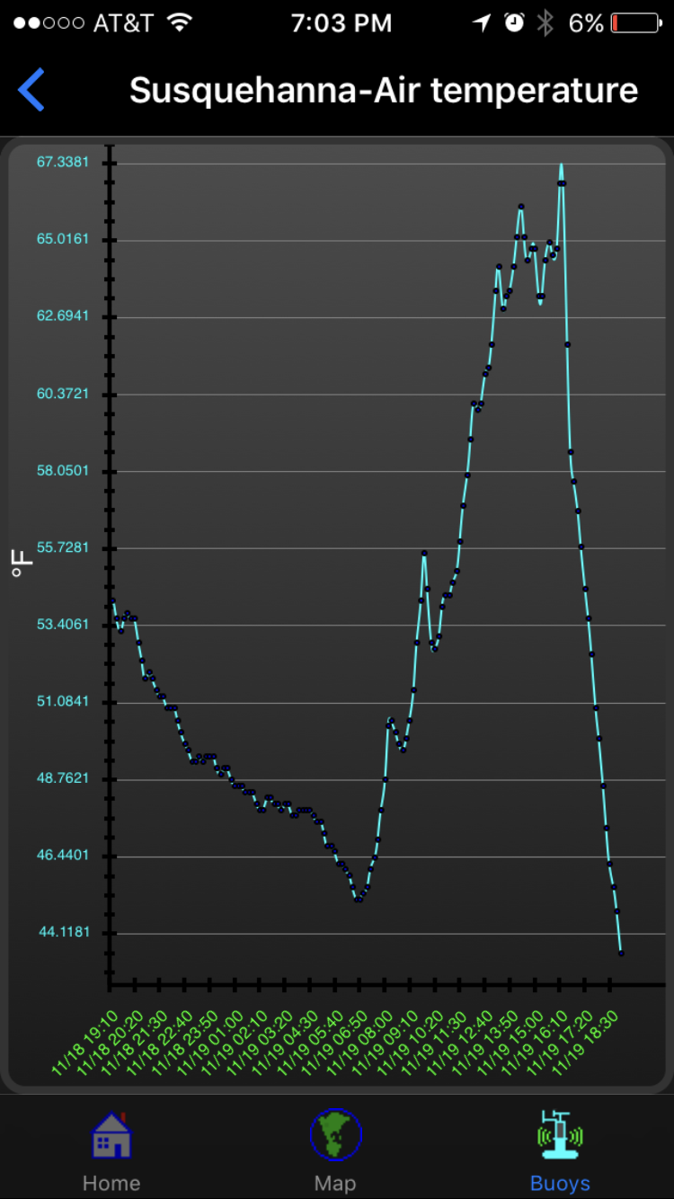The image size is (674, 1199).
Task: Tap the last data point at the line's end
Action: [621, 953]
